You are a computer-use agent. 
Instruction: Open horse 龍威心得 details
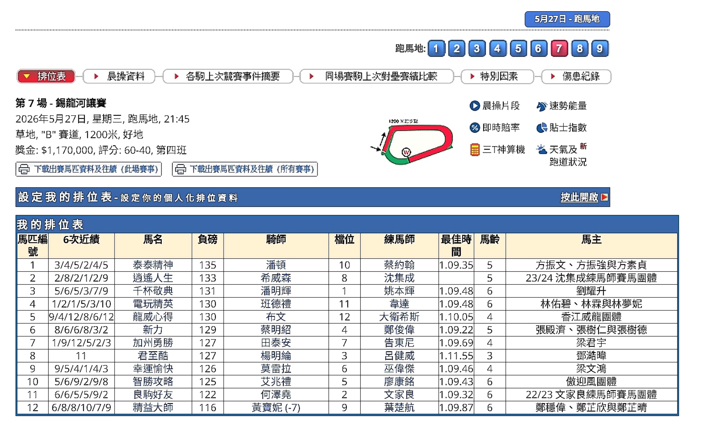pos(153,317)
